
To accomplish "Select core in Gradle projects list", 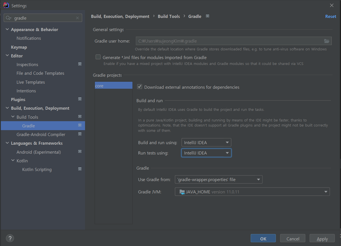I will [x=114, y=86].
